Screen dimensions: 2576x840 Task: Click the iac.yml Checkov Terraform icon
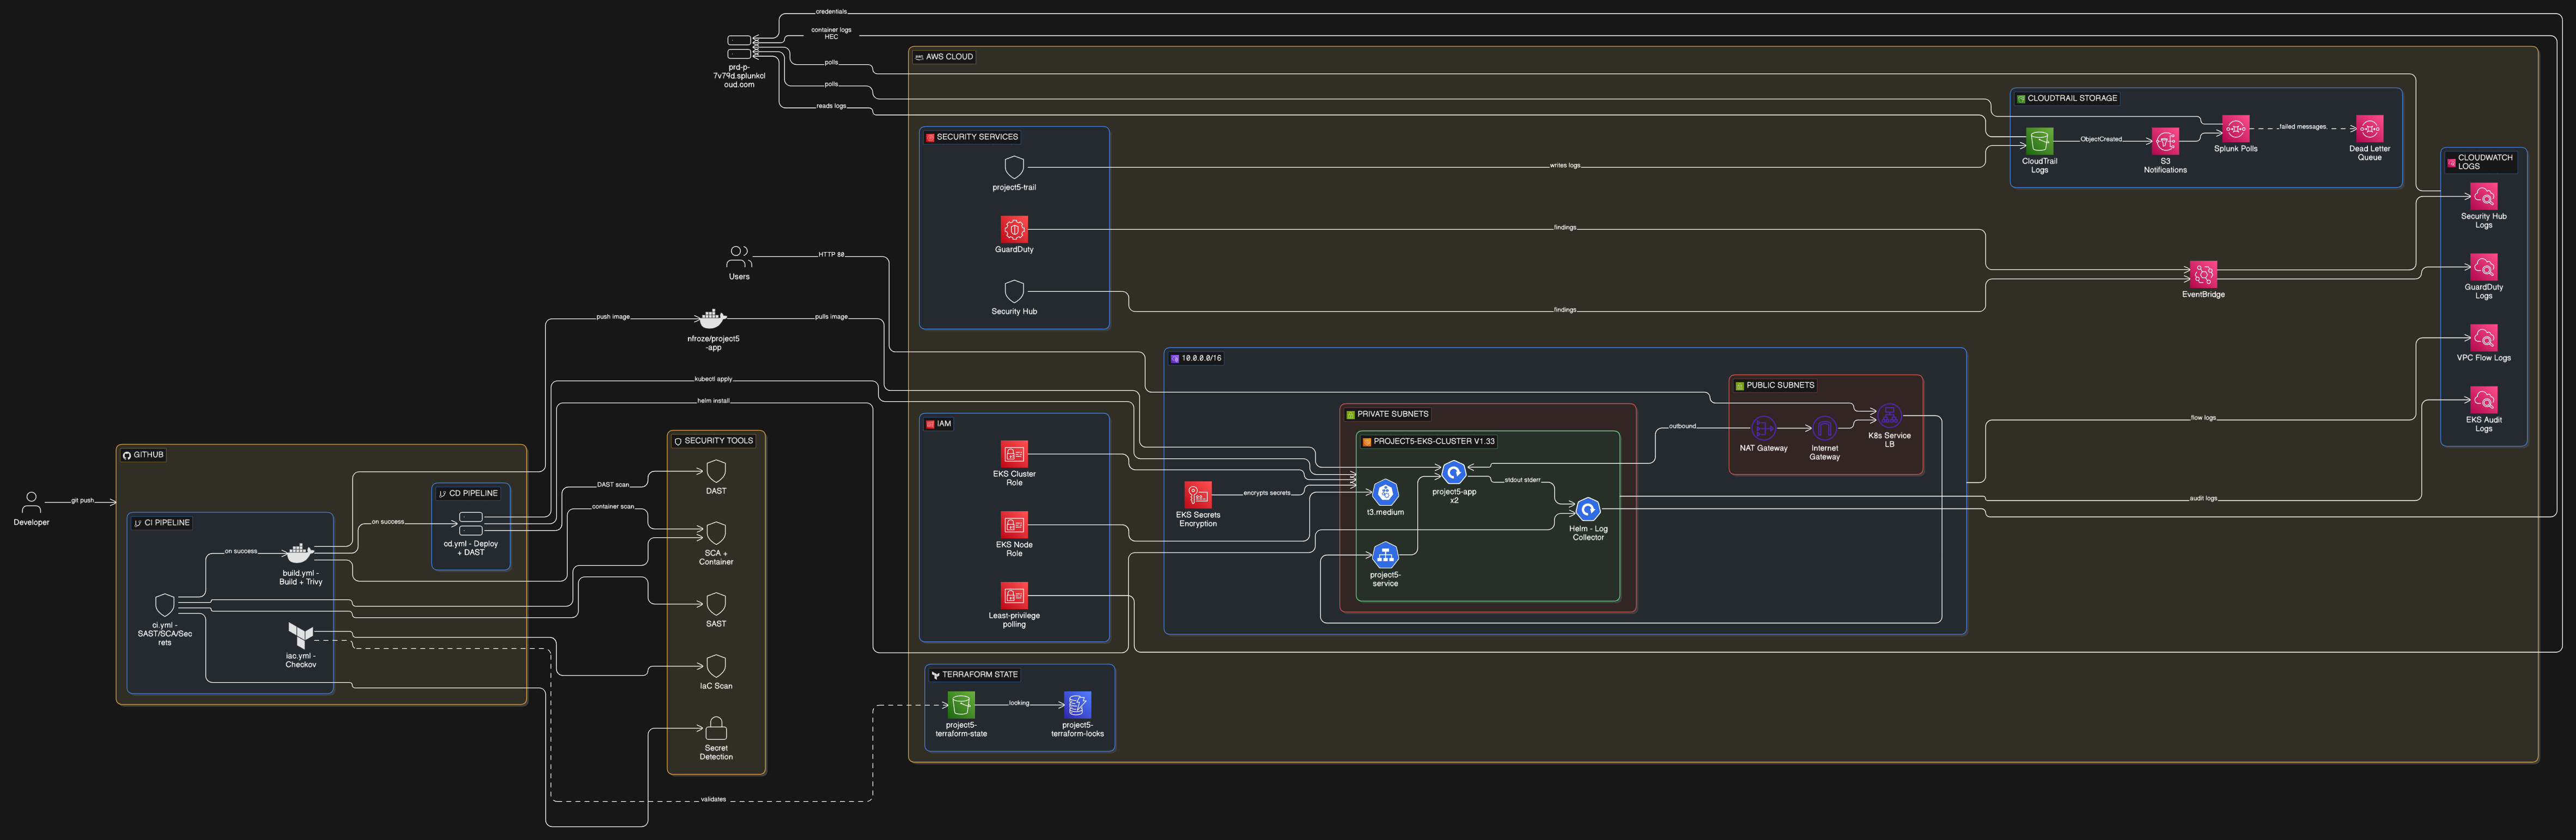coord(300,635)
